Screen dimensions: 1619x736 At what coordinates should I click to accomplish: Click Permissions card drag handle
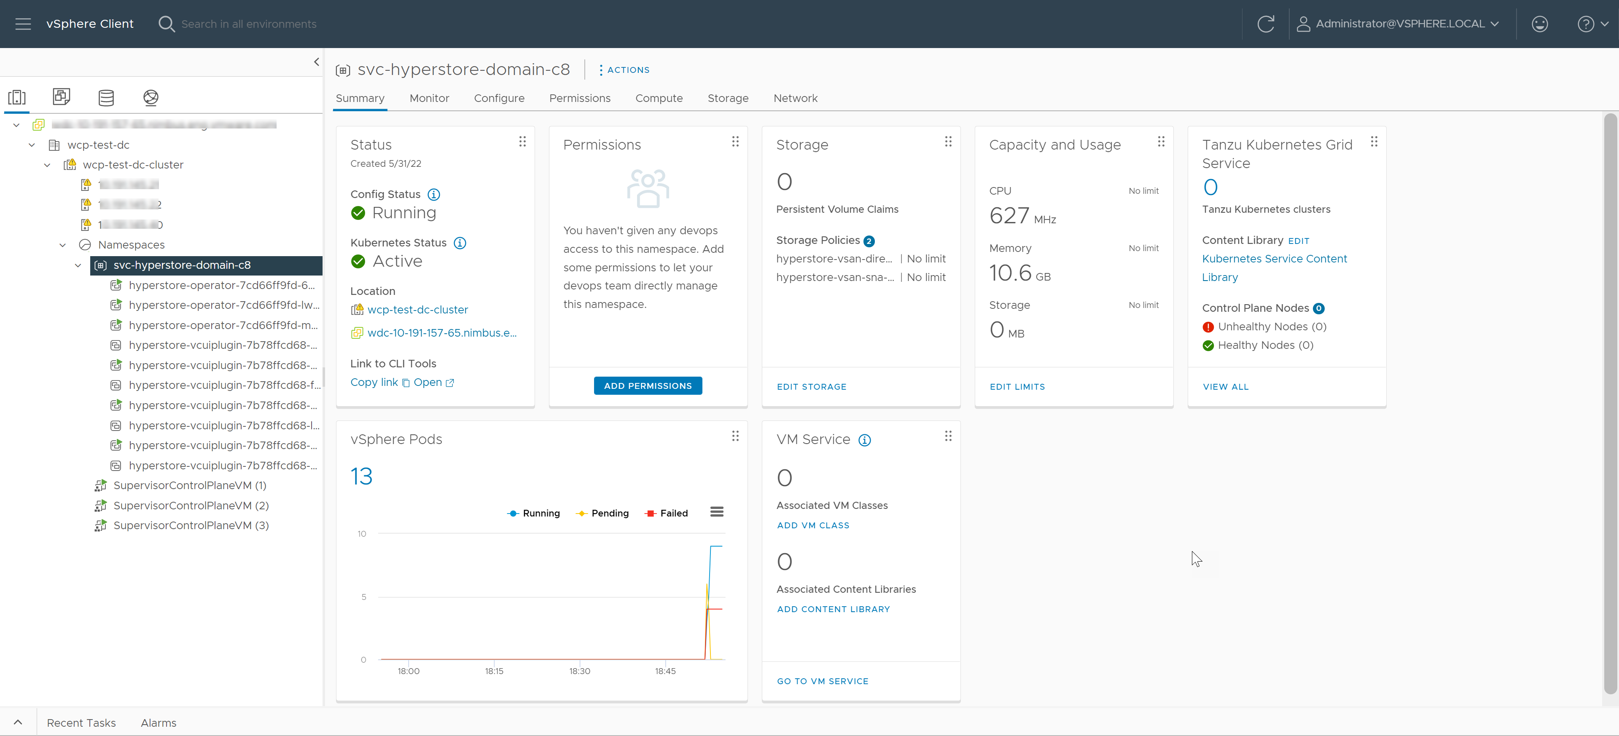pos(735,142)
